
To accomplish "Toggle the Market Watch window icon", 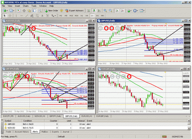I will (19, 11).
